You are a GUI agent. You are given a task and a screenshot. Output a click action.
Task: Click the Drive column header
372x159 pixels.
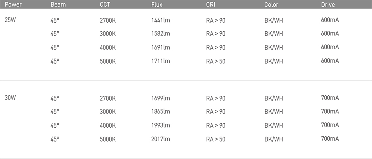(x=328, y=4)
